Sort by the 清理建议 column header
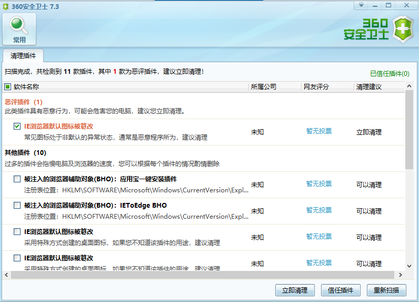The height and width of the screenshot is (302, 419). 368,87
